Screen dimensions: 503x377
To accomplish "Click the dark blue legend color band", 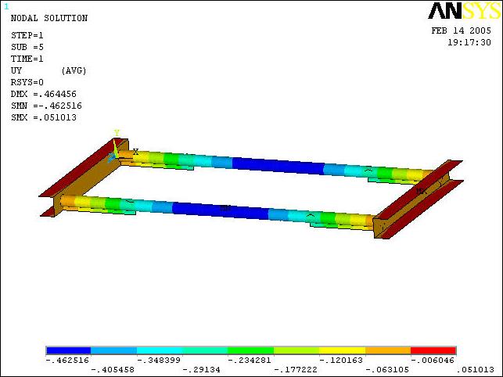I will (68, 350).
